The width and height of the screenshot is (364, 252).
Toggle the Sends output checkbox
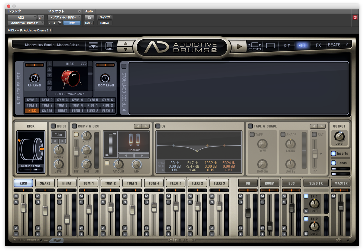click(333, 163)
